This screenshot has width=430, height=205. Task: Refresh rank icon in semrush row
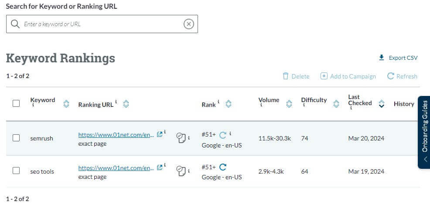tap(223, 135)
